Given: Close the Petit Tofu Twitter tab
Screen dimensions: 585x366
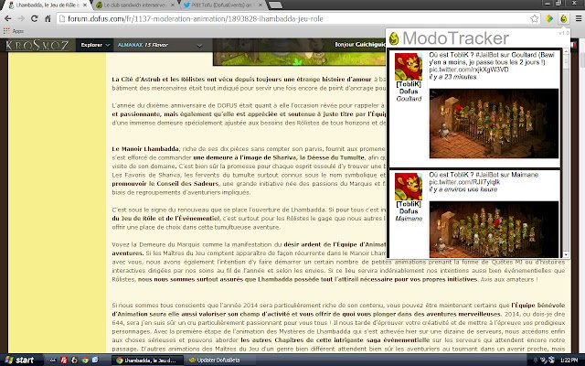Looking at the screenshot, I should pos(260,5).
